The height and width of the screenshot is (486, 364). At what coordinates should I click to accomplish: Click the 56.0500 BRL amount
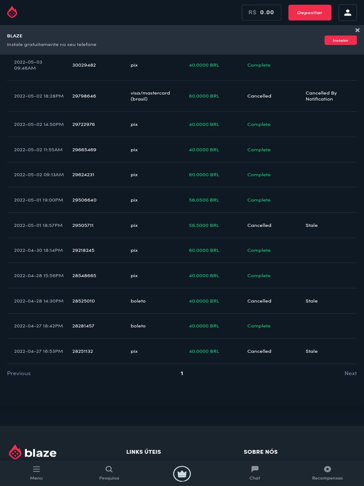coord(204,200)
